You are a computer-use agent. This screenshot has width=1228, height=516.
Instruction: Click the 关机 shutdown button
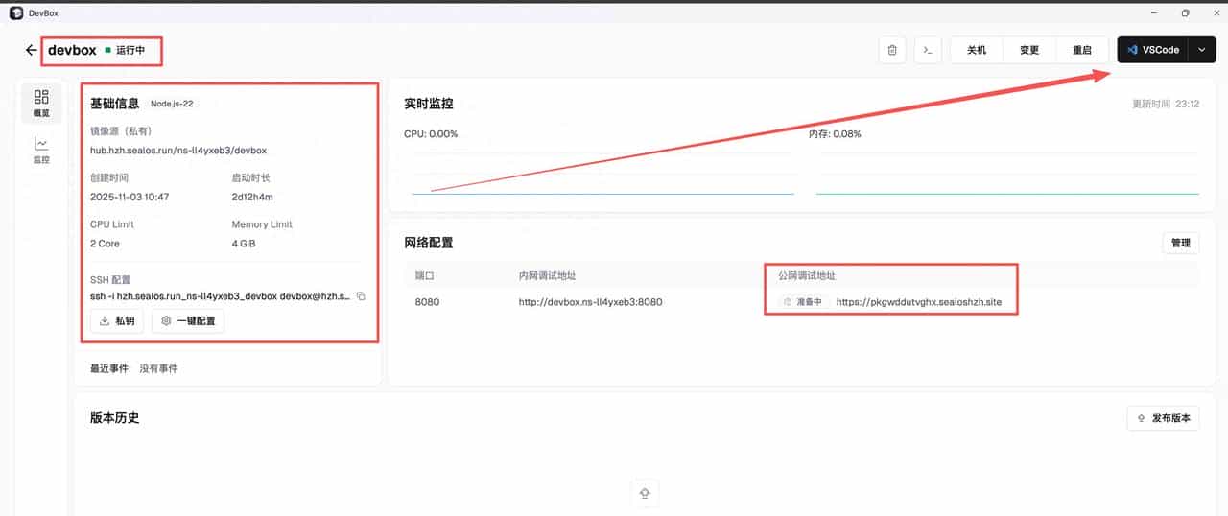[x=977, y=50]
